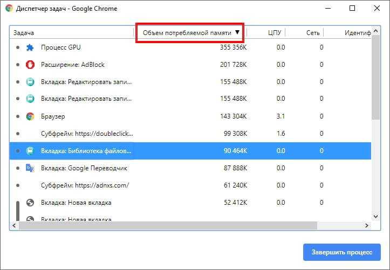390x270 pixels.
Task: Click CPU value 1.6 for doubleclick subframe
Action: pyautogui.click(x=280, y=134)
